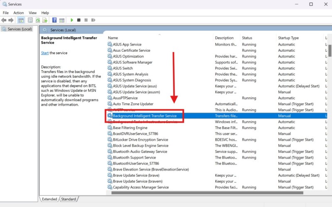The width and height of the screenshot is (332, 207).
Task: Switch to the Extended tab
Action: click(49, 199)
